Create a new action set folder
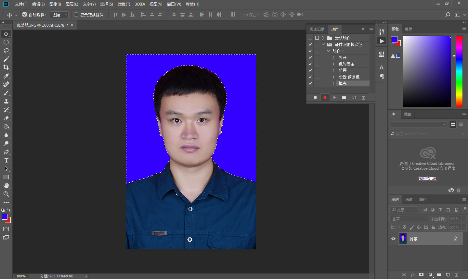The height and width of the screenshot is (279, 468). coord(344,97)
